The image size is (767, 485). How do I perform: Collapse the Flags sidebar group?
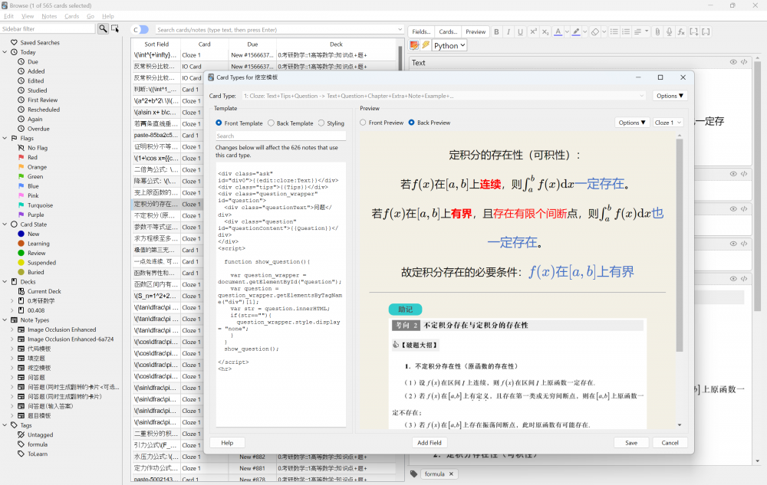tap(5, 138)
